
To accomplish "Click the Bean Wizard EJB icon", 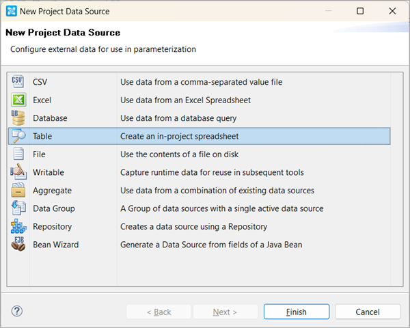I will click(x=18, y=244).
